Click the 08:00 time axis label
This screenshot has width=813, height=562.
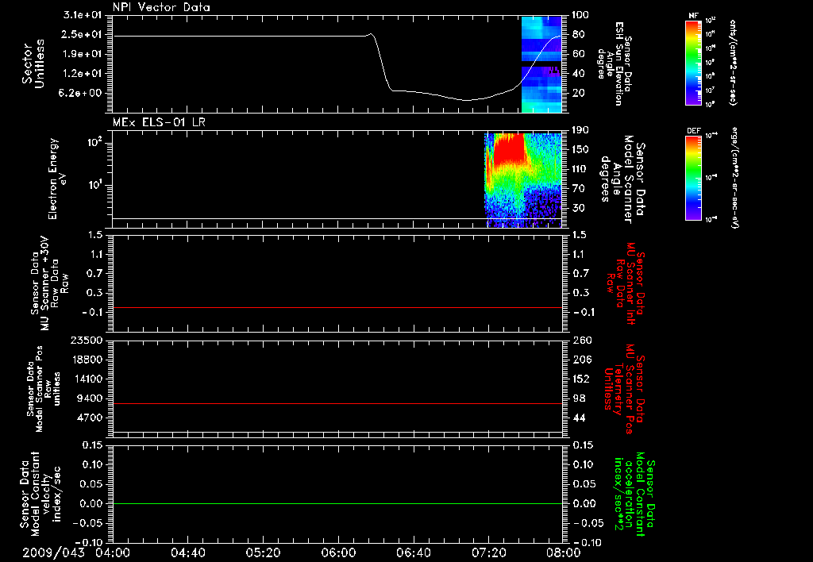tap(564, 552)
